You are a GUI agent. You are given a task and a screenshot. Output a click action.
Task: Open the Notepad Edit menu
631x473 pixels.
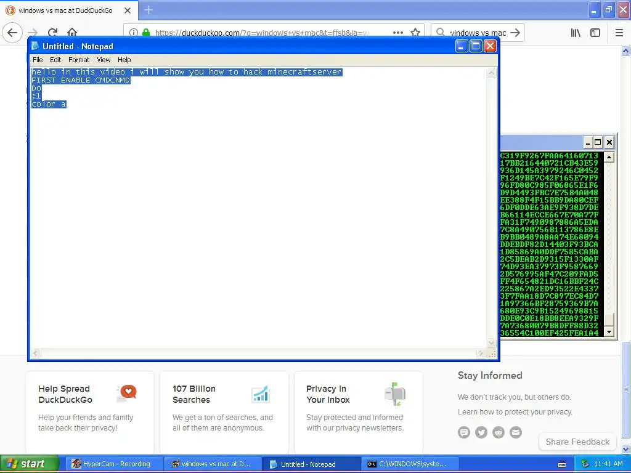click(x=55, y=60)
